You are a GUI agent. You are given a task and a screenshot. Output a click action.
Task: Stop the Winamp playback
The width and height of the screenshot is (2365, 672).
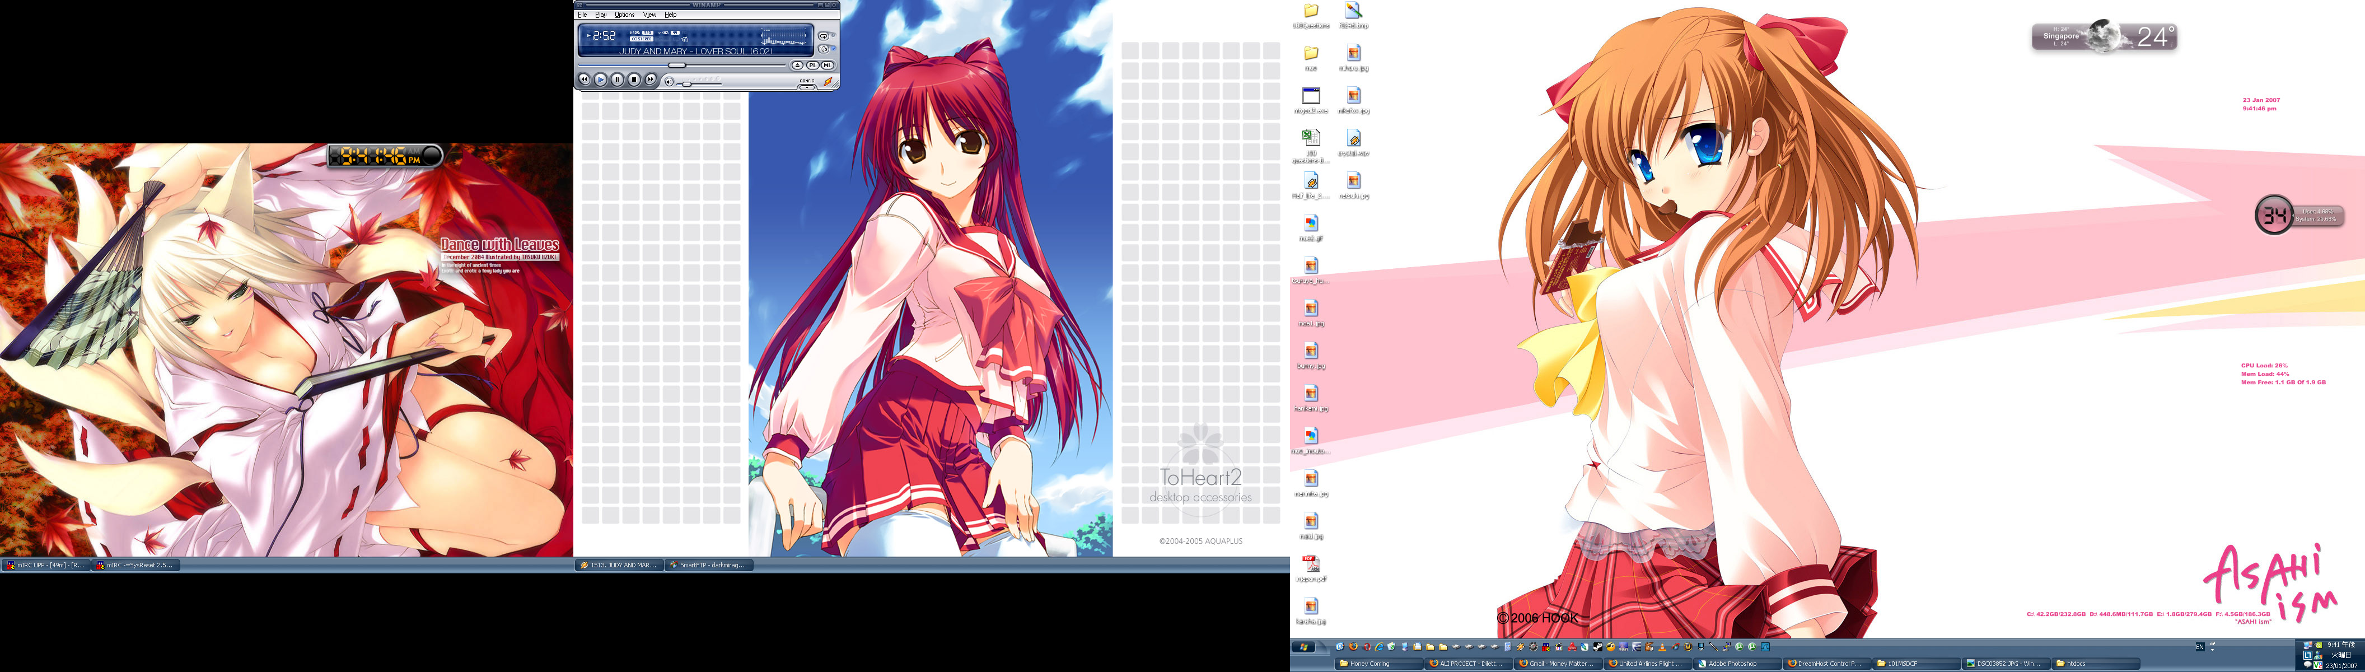[x=633, y=80]
